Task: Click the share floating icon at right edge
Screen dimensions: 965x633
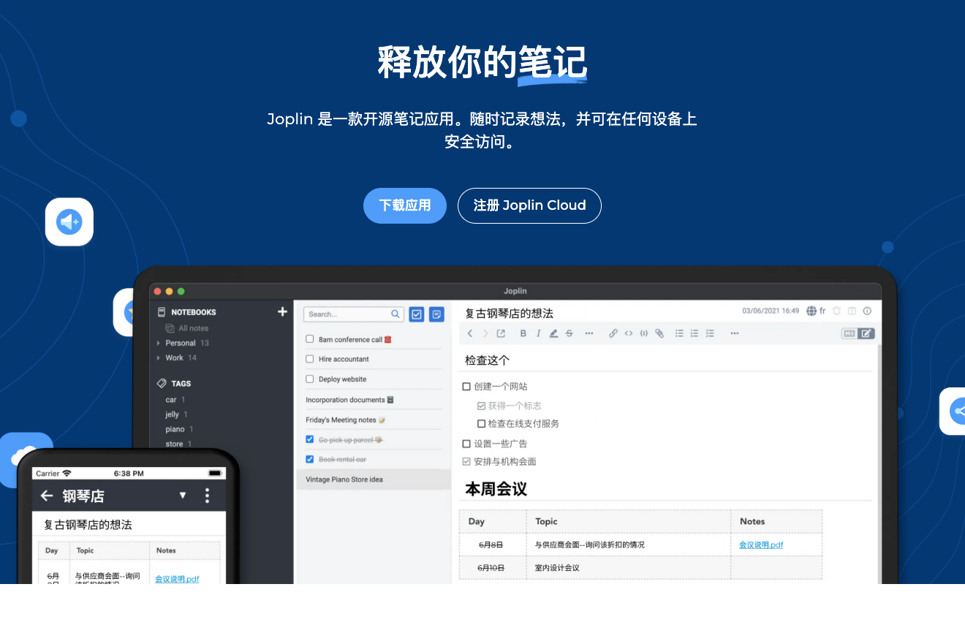Action: pyautogui.click(x=953, y=411)
